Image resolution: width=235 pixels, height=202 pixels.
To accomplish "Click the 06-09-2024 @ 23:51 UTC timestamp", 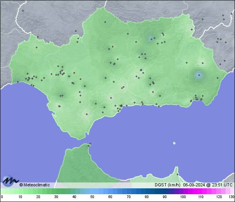I will coord(208,185).
